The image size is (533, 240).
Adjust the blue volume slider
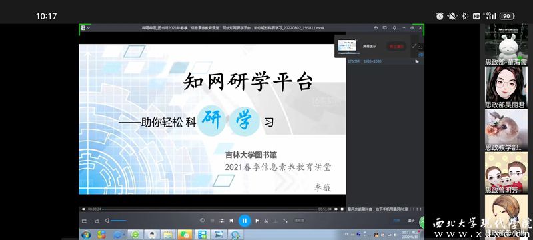[119, 221]
